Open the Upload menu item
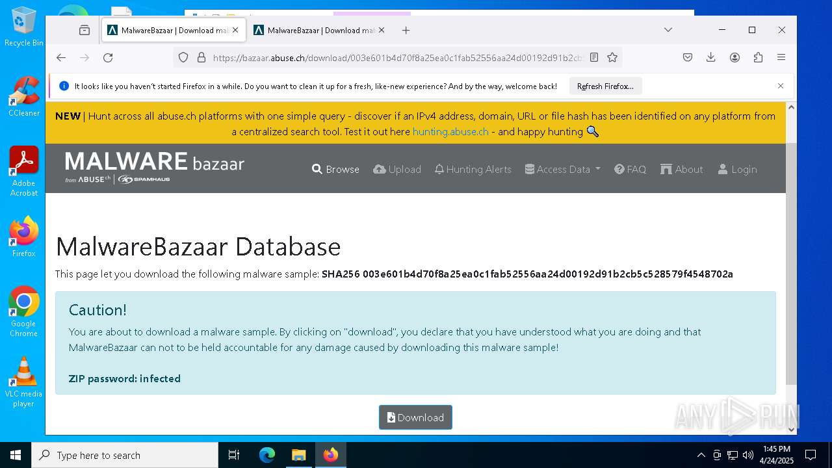Viewport: 832px width, 468px height. pos(397,169)
